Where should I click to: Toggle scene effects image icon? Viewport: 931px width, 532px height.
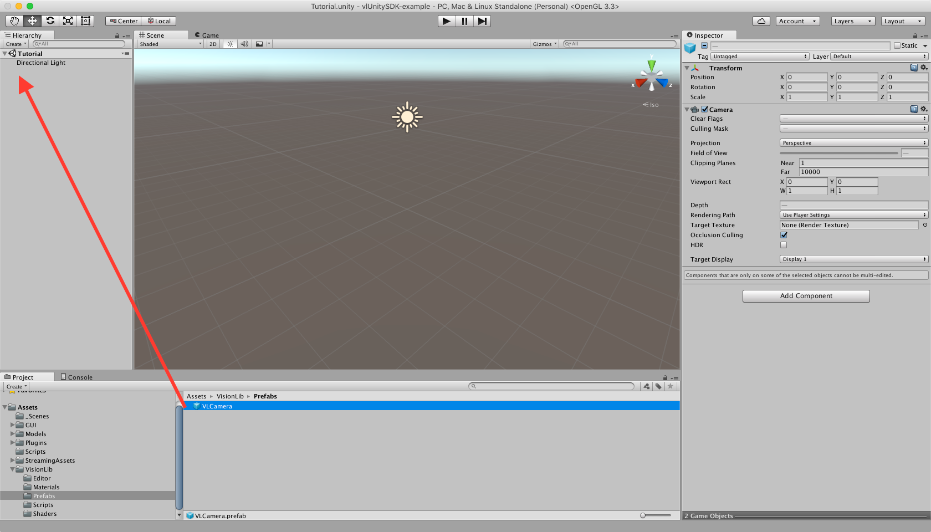(259, 44)
